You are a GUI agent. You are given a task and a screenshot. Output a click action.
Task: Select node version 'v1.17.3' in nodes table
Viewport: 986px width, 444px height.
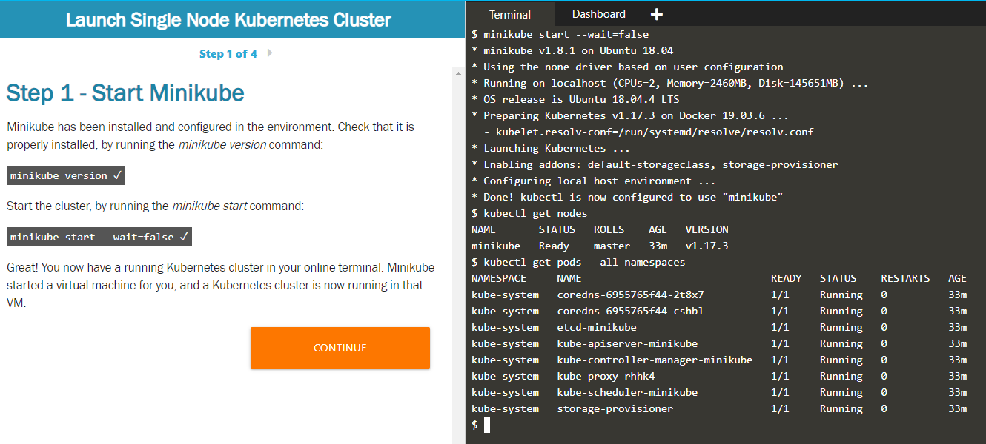[707, 246]
